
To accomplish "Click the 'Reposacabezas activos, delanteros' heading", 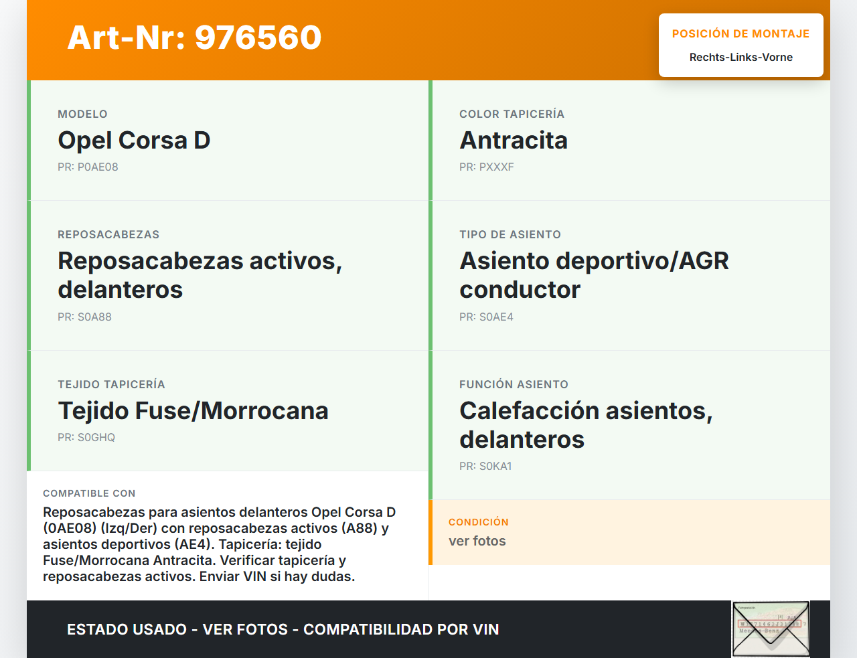I will coord(200,275).
